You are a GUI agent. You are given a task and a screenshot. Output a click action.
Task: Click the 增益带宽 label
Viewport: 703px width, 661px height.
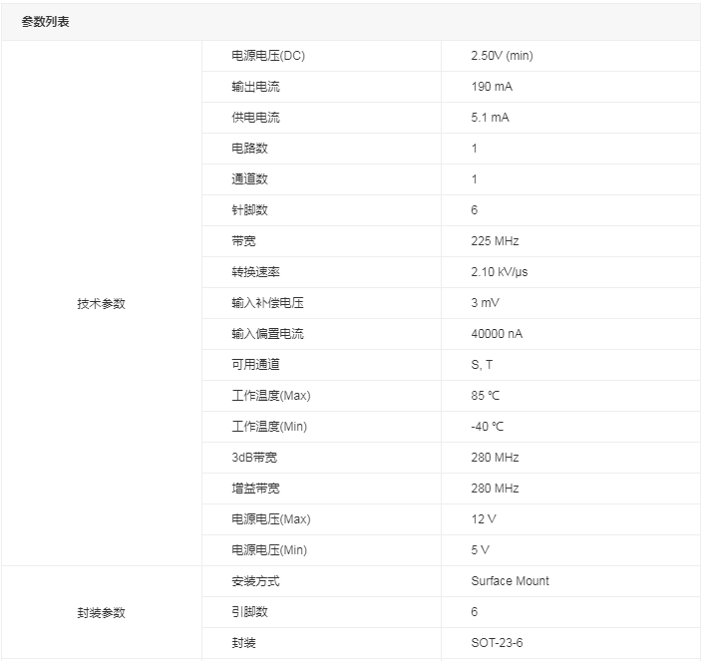(255, 489)
